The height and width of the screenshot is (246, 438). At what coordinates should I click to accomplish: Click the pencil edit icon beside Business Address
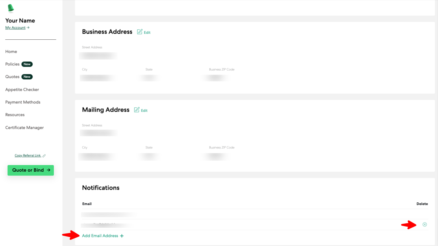140,32
